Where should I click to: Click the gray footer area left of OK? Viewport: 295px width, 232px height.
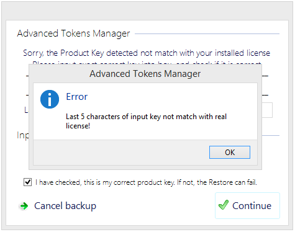pos(121,153)
